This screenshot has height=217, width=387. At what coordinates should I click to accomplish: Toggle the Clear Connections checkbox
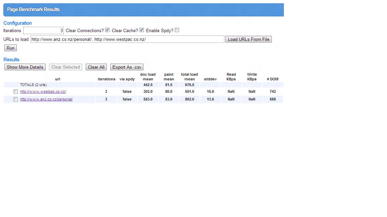(x=107, y=30)
